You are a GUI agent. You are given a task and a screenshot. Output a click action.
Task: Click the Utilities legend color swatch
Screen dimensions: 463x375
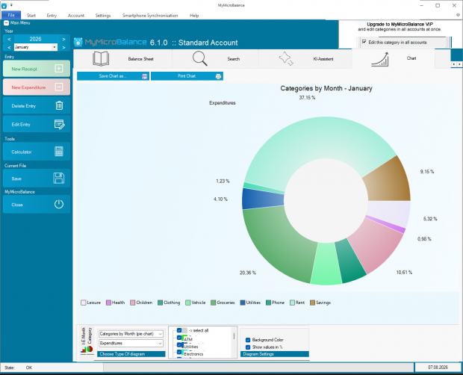click(243, 303)
